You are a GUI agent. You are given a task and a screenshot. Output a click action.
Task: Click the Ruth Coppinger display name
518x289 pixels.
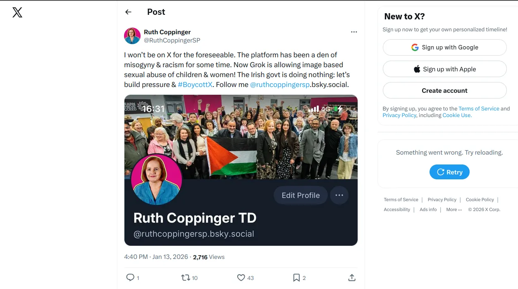point(167,32)
